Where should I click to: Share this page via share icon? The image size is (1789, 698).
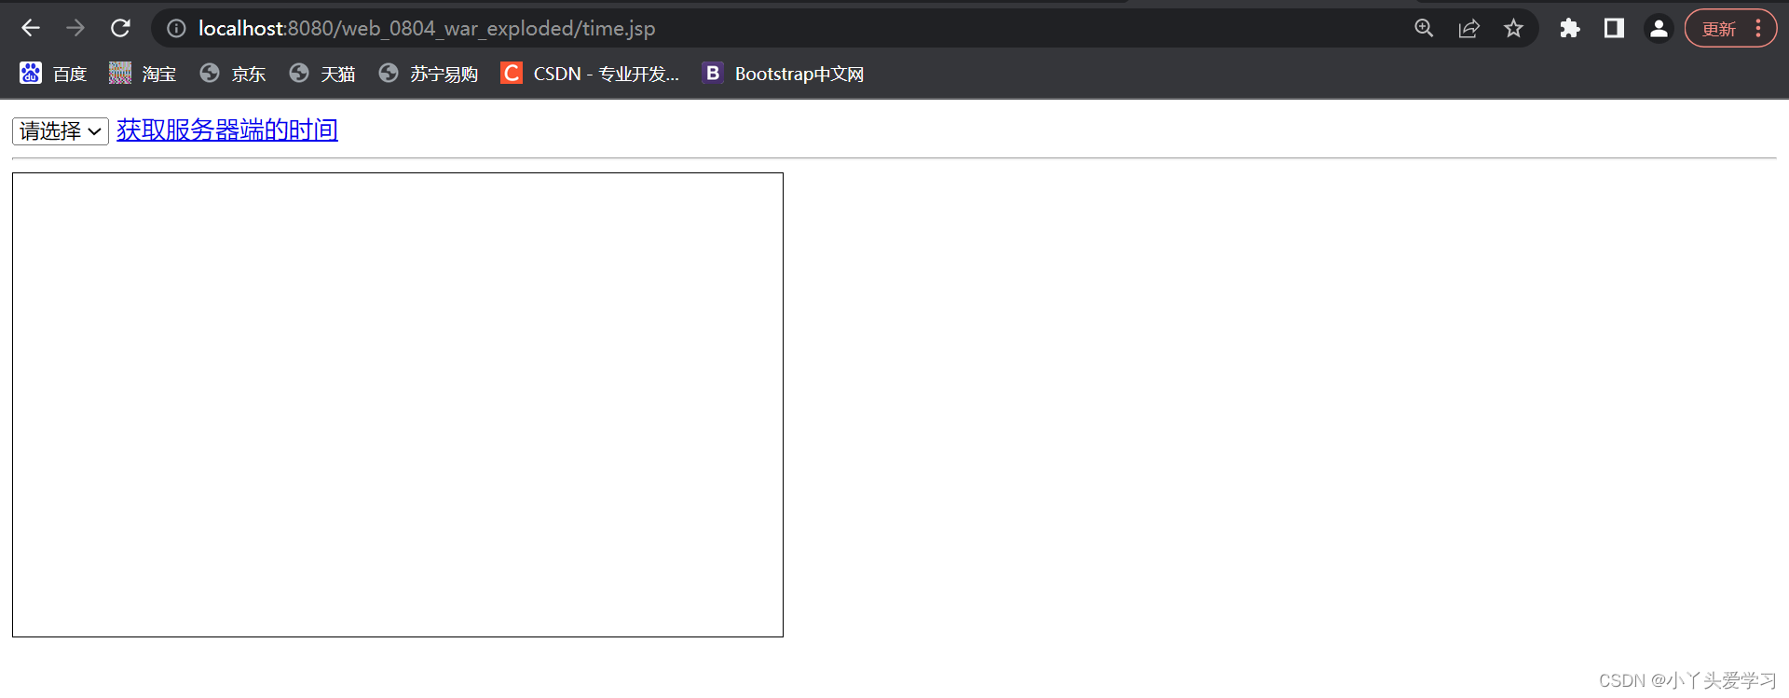[x=1468, y=29]
